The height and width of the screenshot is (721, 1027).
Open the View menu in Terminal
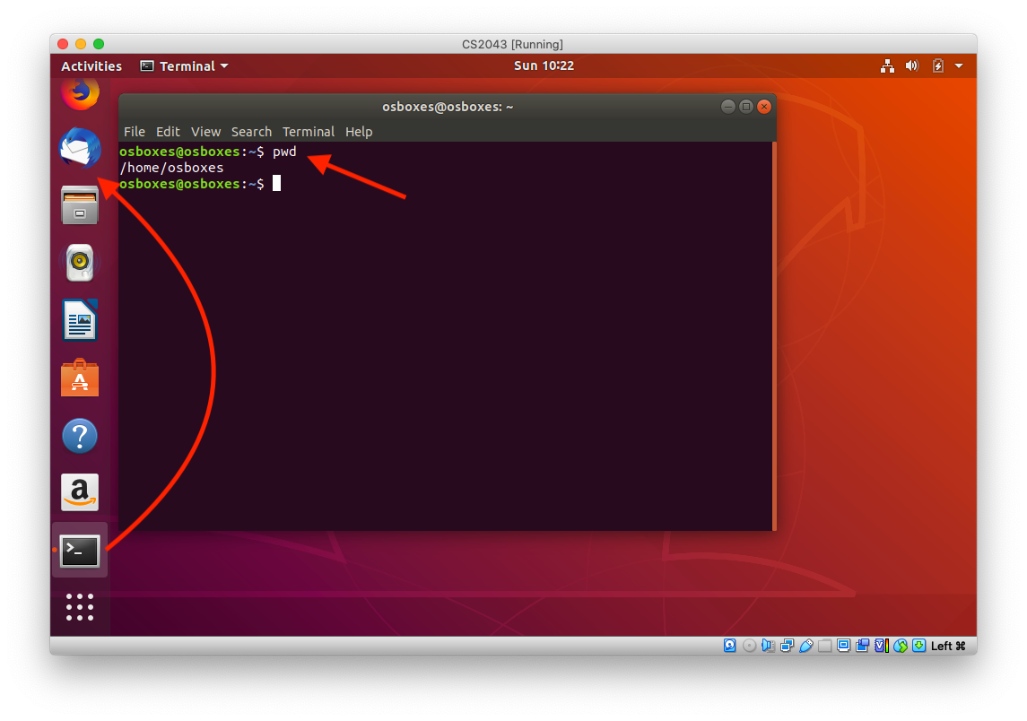tap(205, 132)
